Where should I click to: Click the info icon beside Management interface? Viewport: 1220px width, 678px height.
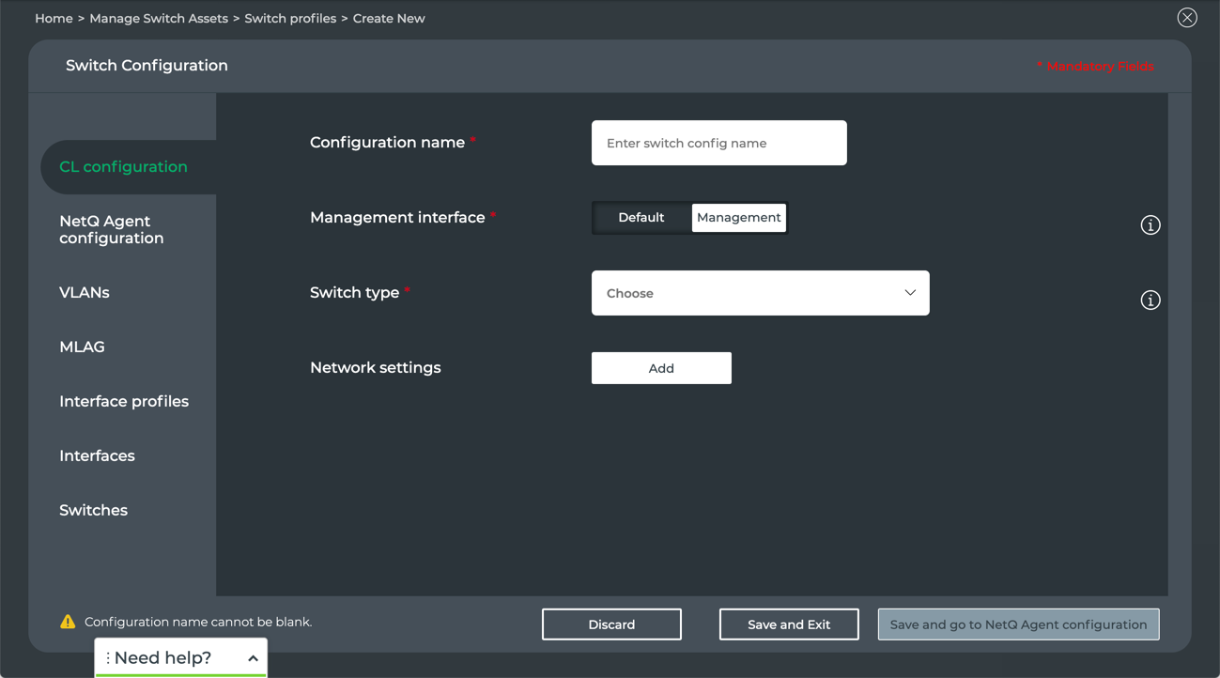coord(1150,225)
